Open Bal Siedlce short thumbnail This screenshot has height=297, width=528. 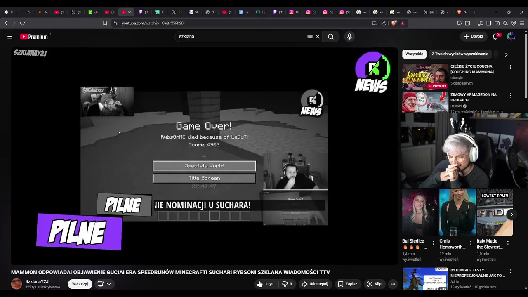pyautogui.click(x=420, y=212)
